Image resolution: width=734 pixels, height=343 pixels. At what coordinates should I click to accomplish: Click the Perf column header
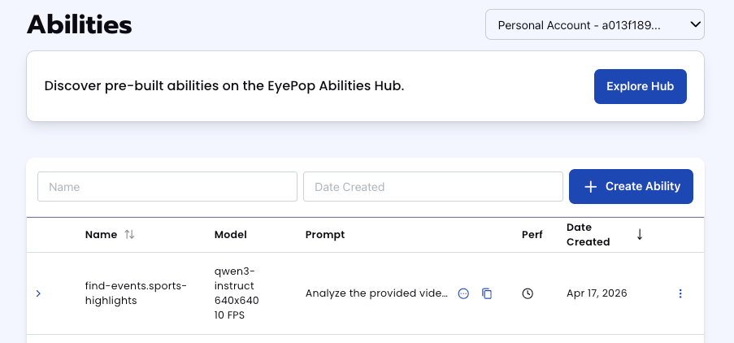tap(532, 235)
